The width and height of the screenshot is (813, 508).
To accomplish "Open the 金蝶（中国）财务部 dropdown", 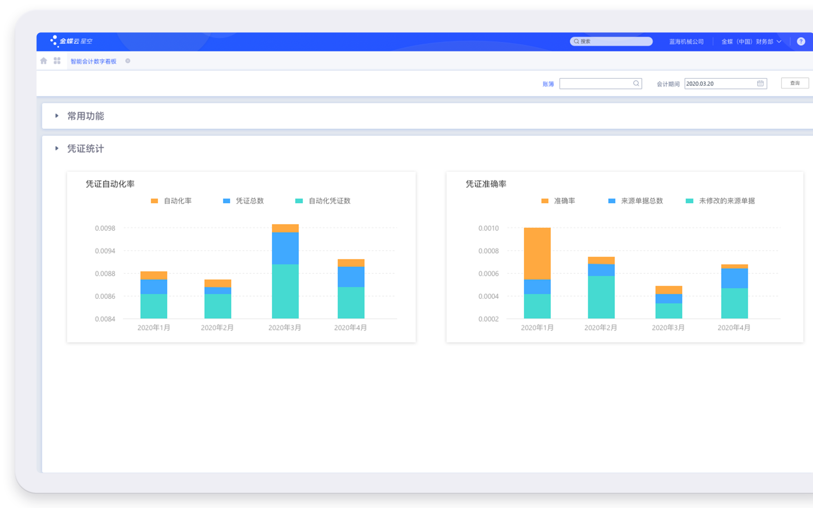I will (x=751, y=42).
